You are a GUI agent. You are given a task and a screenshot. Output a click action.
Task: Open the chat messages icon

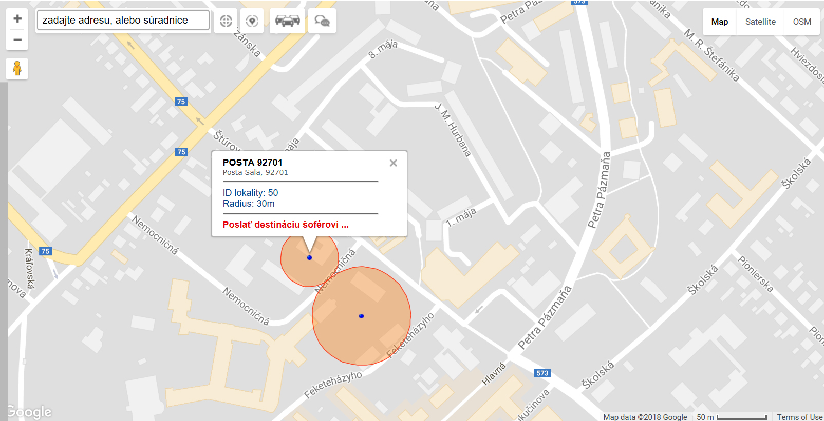point(322,21)
